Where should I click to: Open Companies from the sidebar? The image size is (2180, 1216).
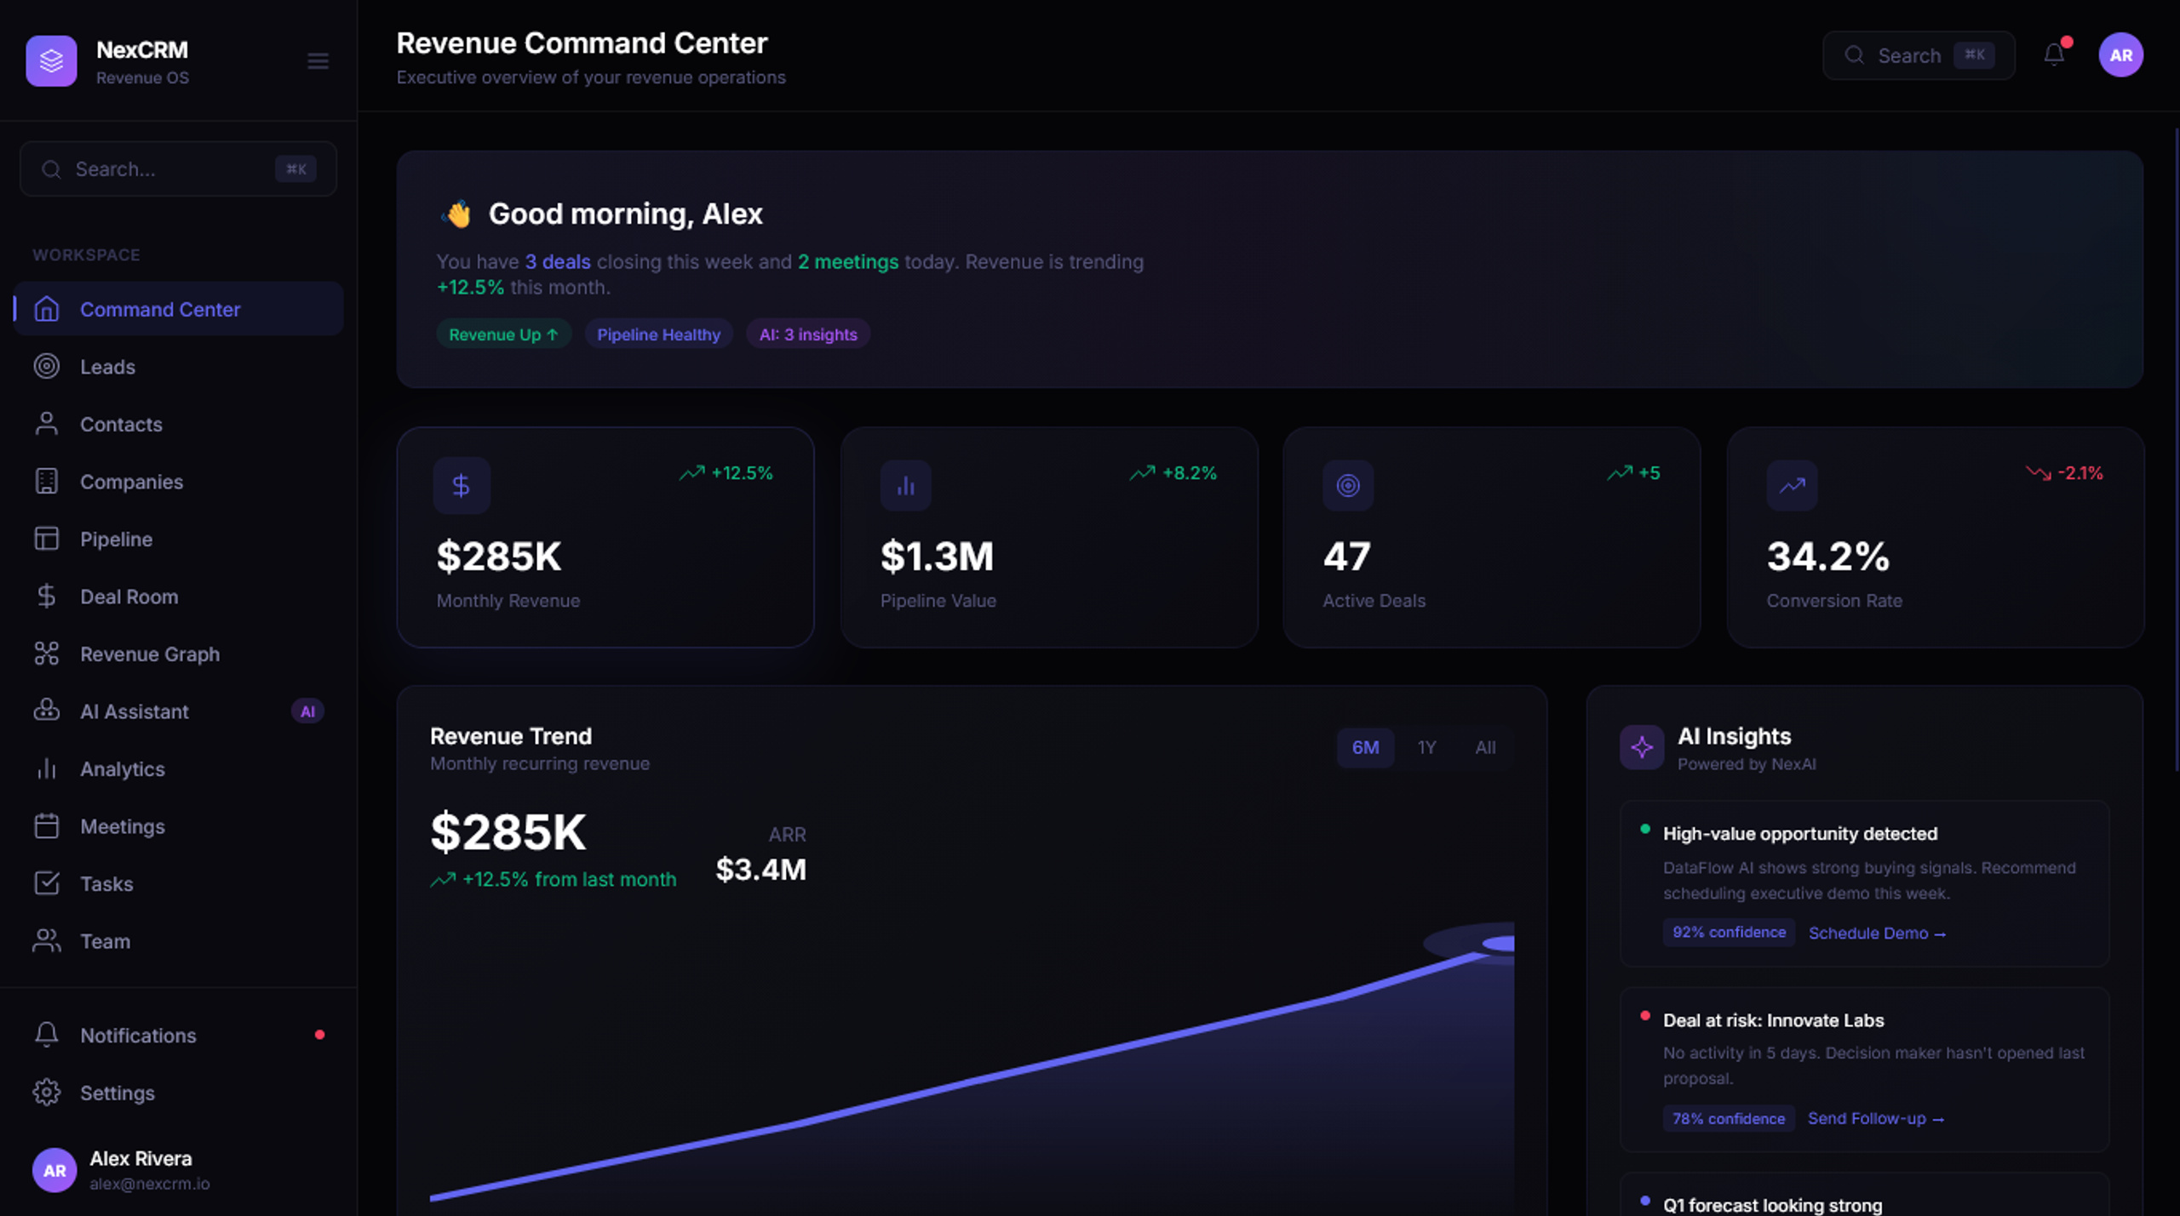tap(179, 481)
